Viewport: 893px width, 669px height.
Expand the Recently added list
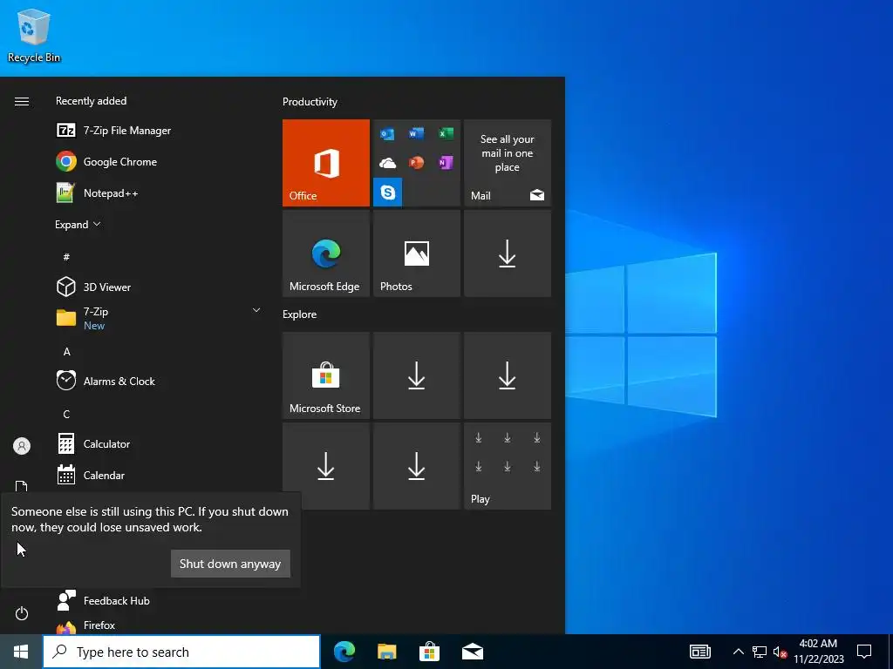click(x=78, y=224)
